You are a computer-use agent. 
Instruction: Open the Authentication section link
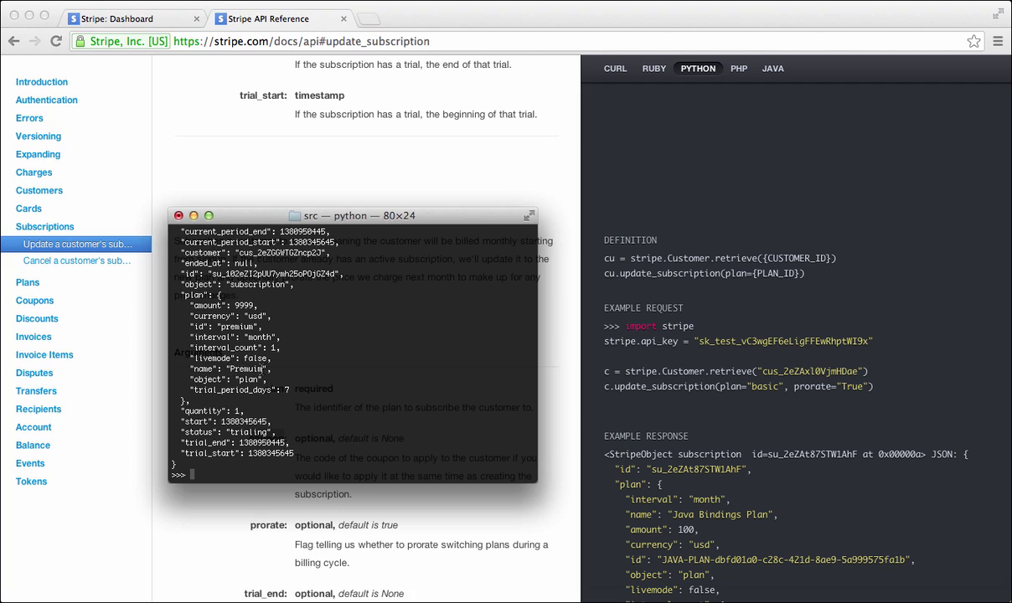(x=47, y=100)
